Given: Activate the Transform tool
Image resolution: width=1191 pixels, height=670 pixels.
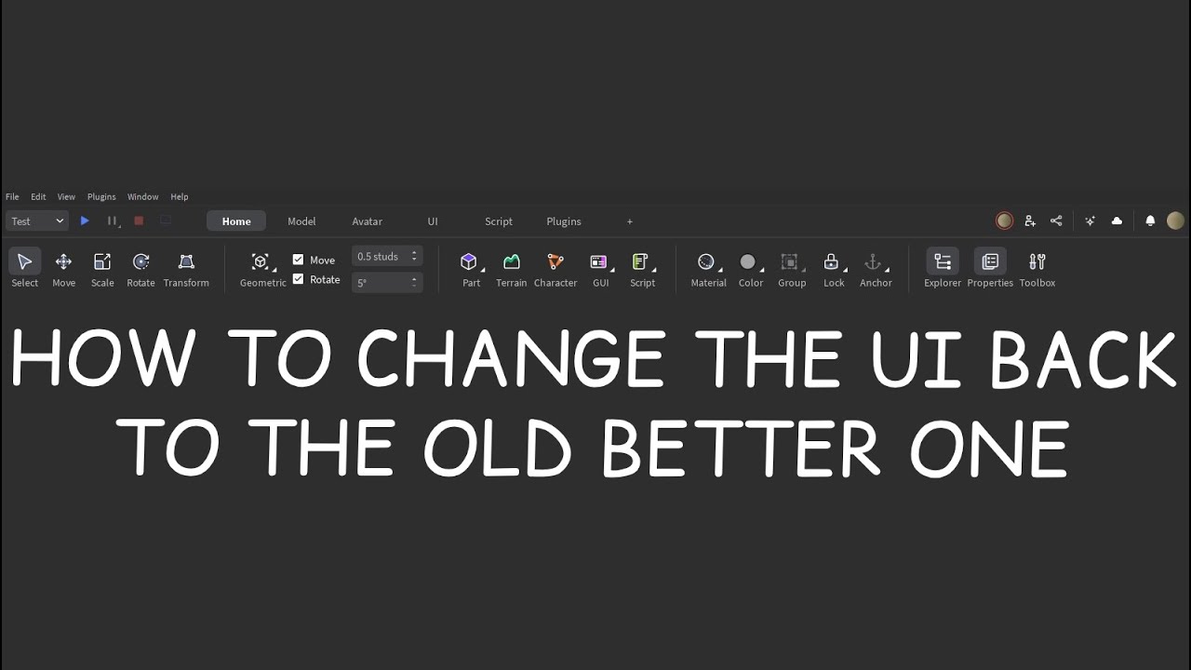Looking at the screenshot, I should point(186,269).
